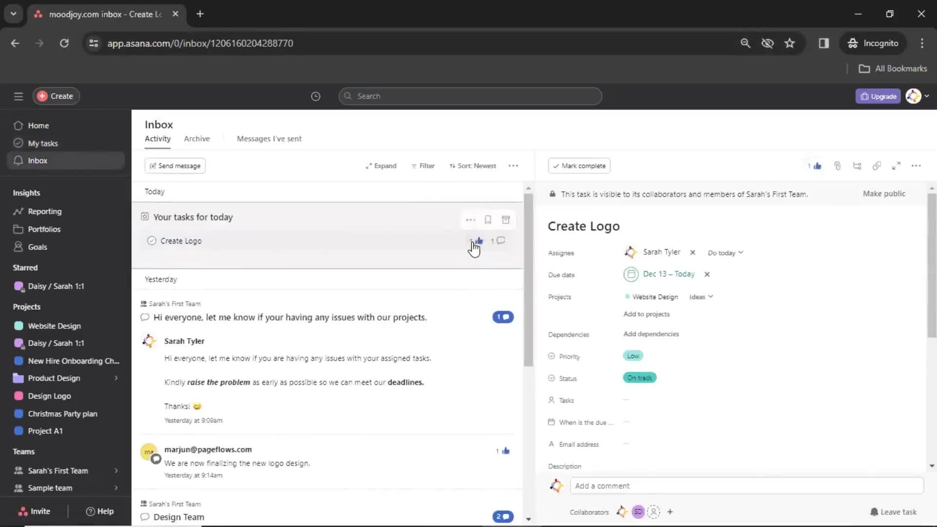Click the Mark complete button
This screenshot has width=937, height=527.
[x=579, y=165]
